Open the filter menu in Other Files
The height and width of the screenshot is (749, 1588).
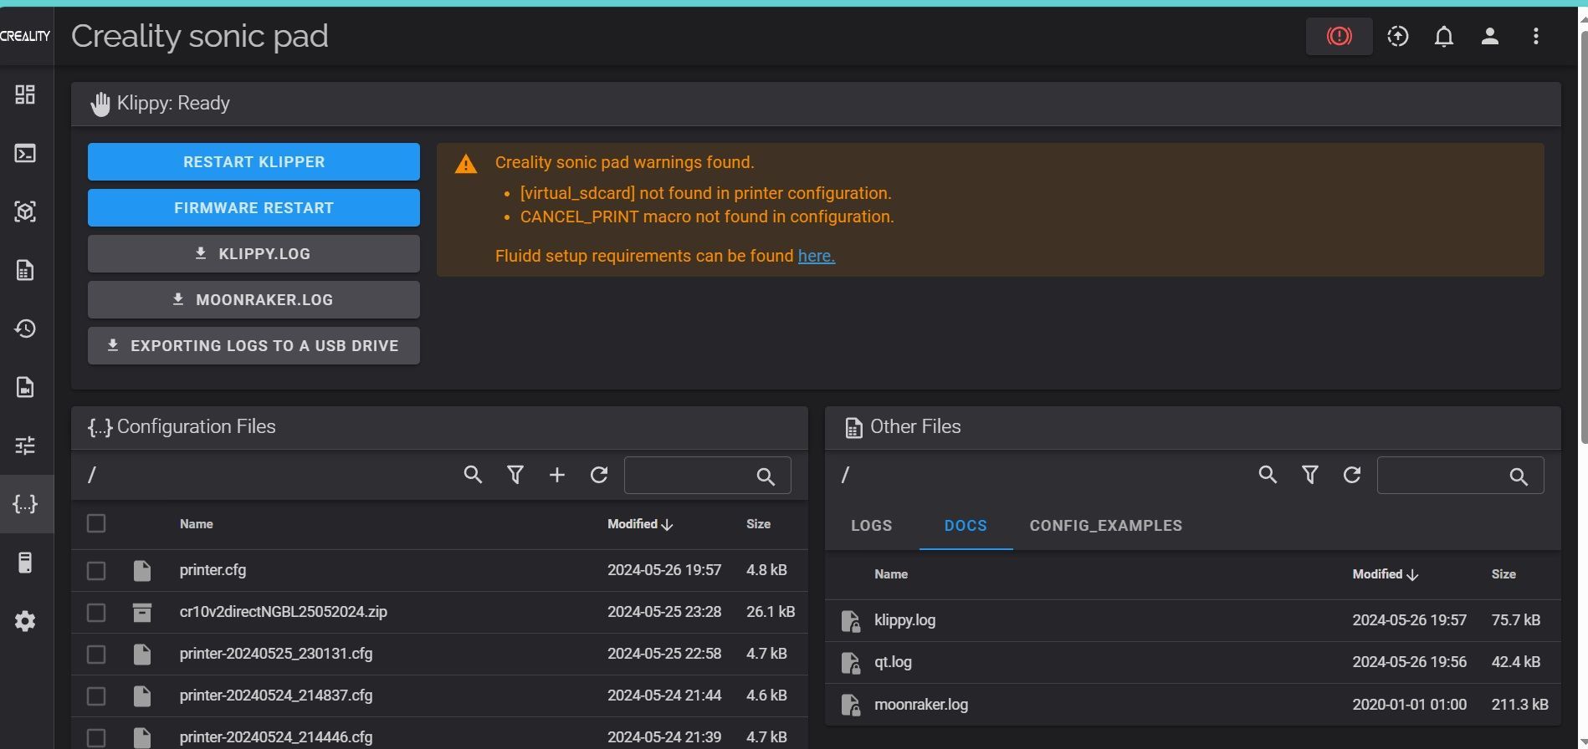pos(1310,475)
